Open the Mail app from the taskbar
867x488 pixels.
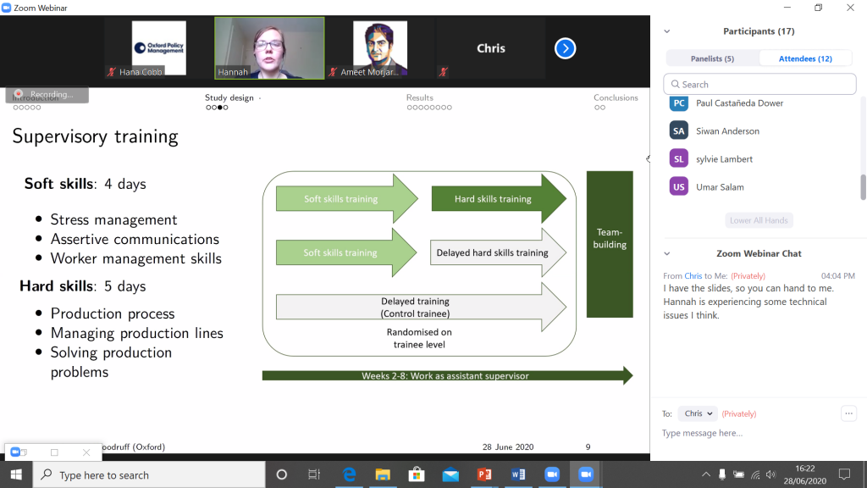click(x=450, y=474)
